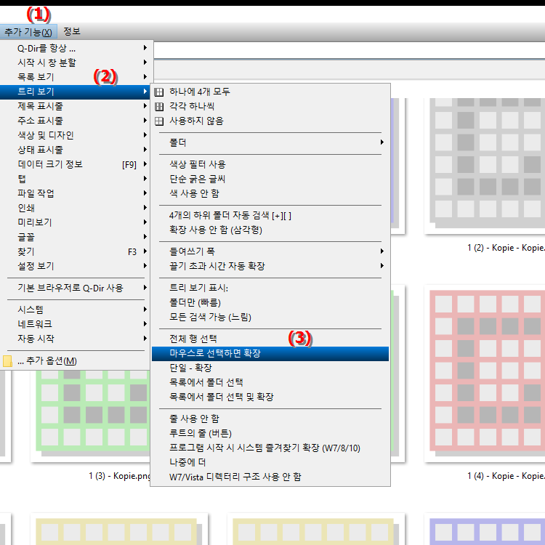Toggle 'W7/Vista 디렉터리 구조 사용 안 함'
This screenshot has width=545, height=545.
[270, 477]
